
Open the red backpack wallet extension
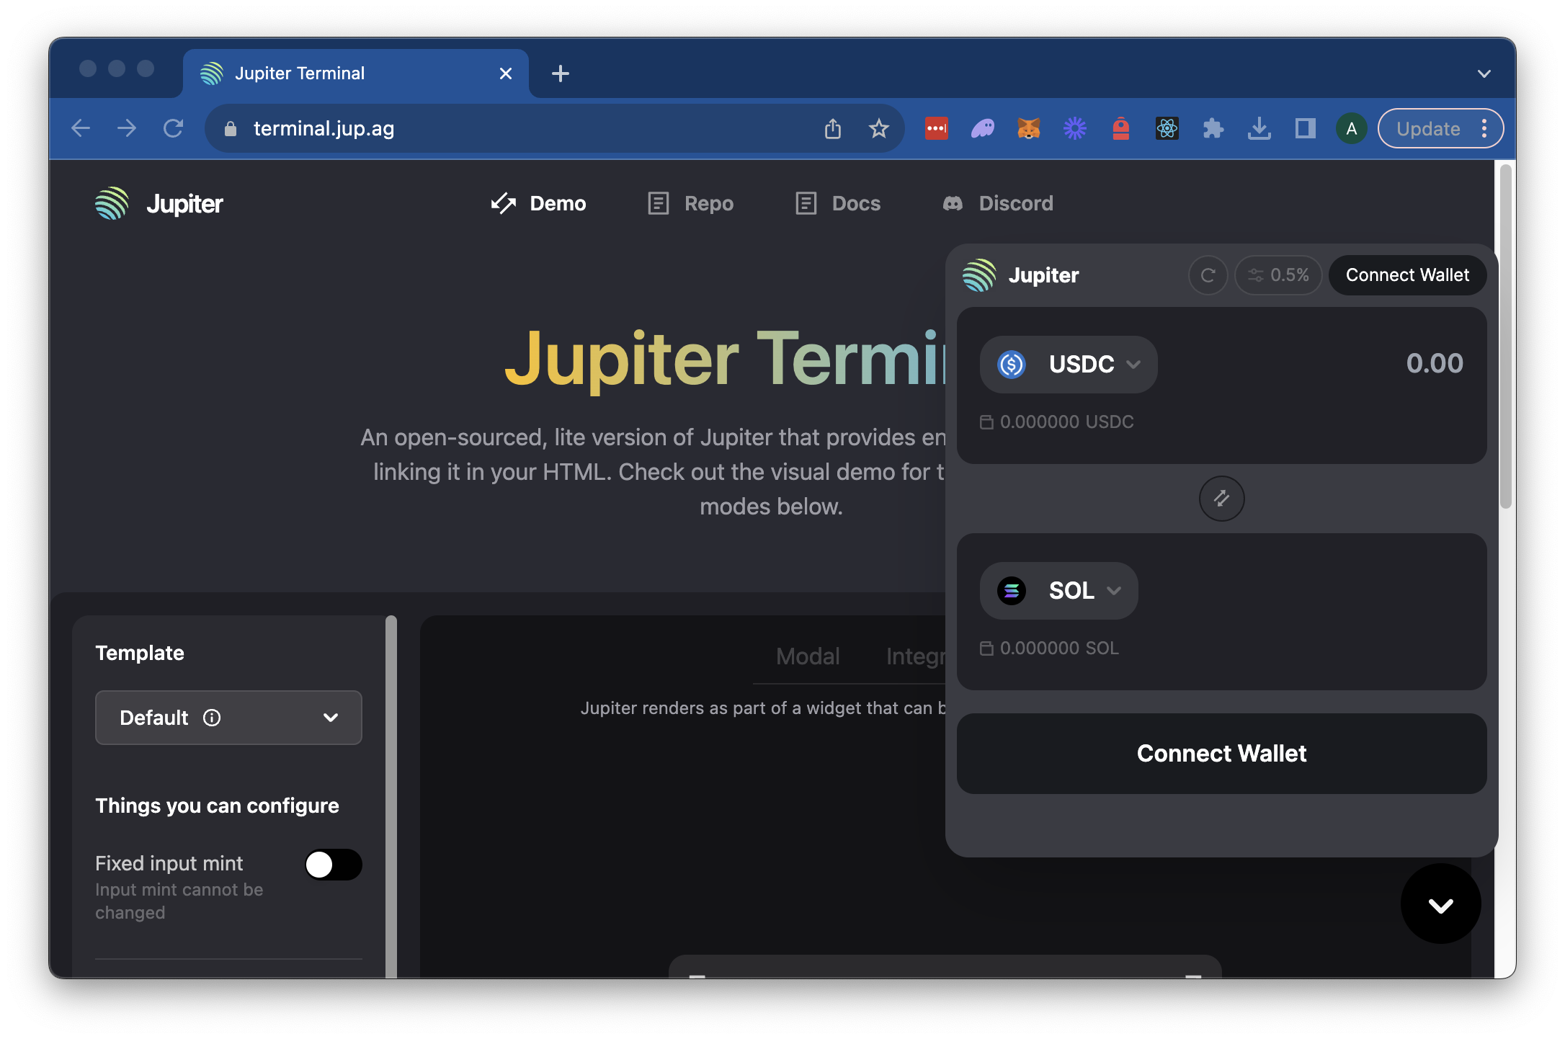coord(1121,128)
